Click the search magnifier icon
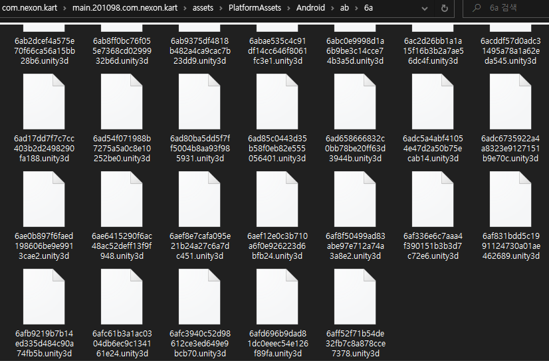Viewport: 549px width, 361px height. pos(476,8)
